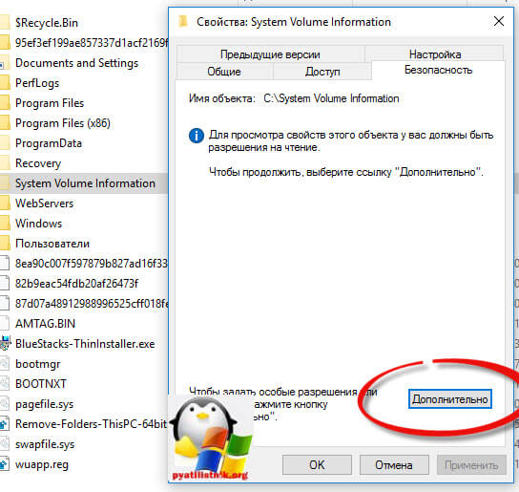
Task: Click the Windows folder icon
Action: (4, 224)
